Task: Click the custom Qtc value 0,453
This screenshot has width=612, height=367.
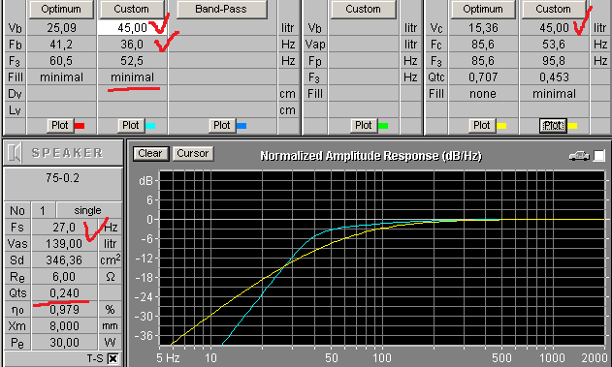Action: coord(554,77)
